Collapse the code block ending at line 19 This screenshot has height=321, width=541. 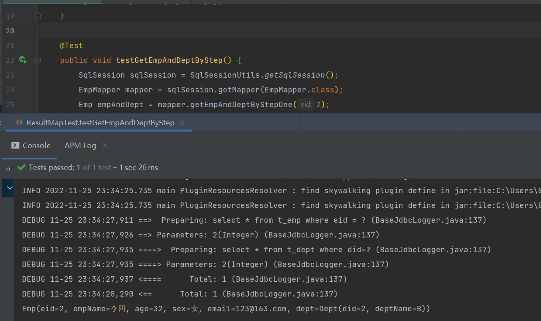click(38, 16)
